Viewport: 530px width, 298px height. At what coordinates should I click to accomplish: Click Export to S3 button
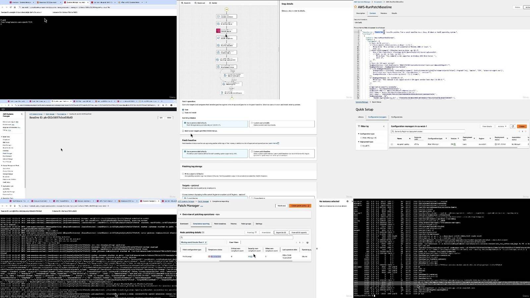pos(281,232)
